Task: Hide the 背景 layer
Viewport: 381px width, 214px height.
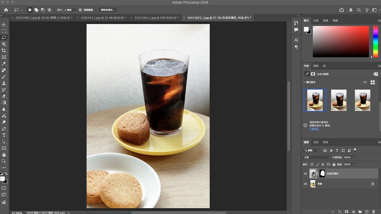Action: [305, 184]
